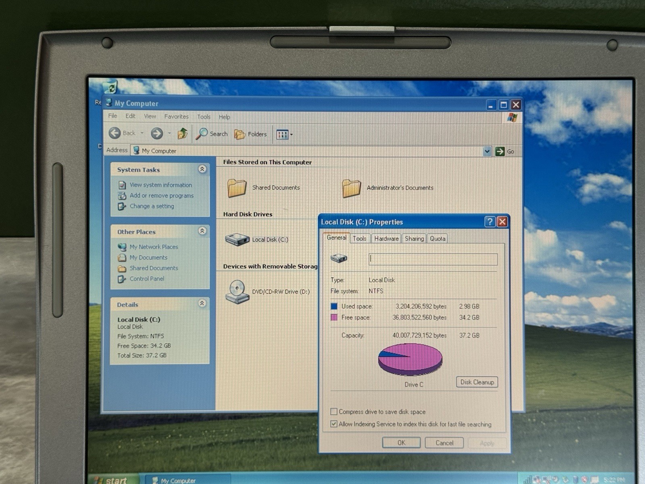Open the Address bar dropdown arrow
Viewport: 645px width, 484px height.
[x=487, y=151]
